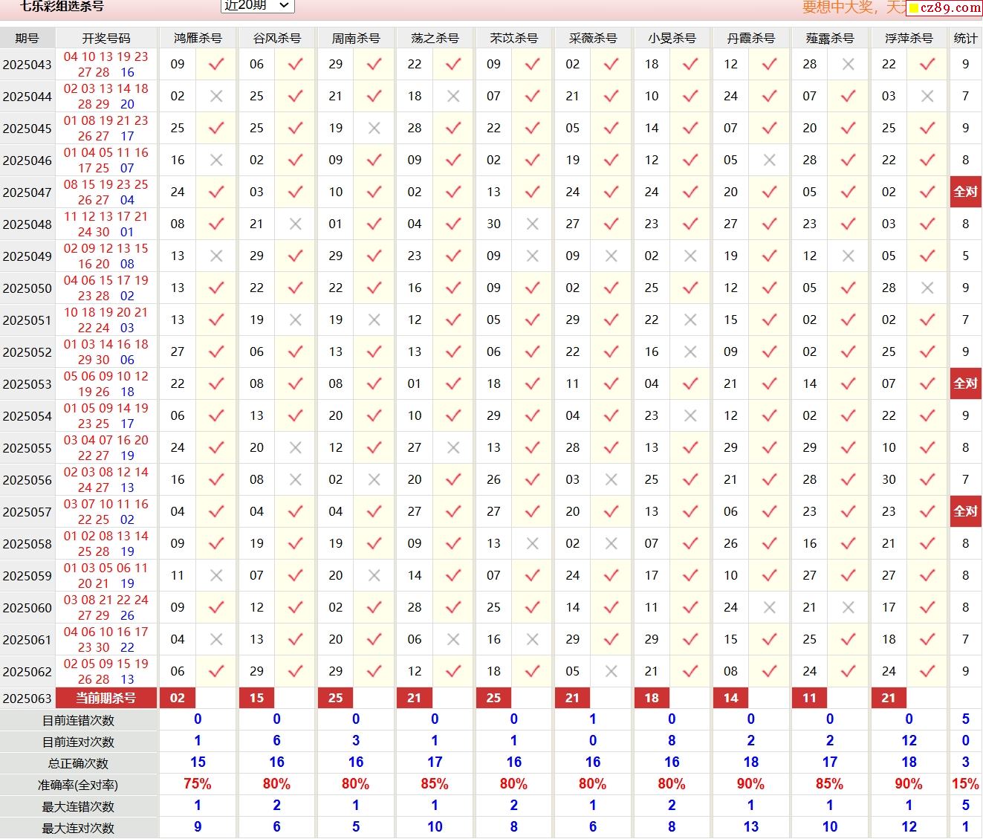Image resolution: width=983 pixels, height=839 pixels.
Task: Click the 谷风杀号 column header
Action: click(276, 38)
